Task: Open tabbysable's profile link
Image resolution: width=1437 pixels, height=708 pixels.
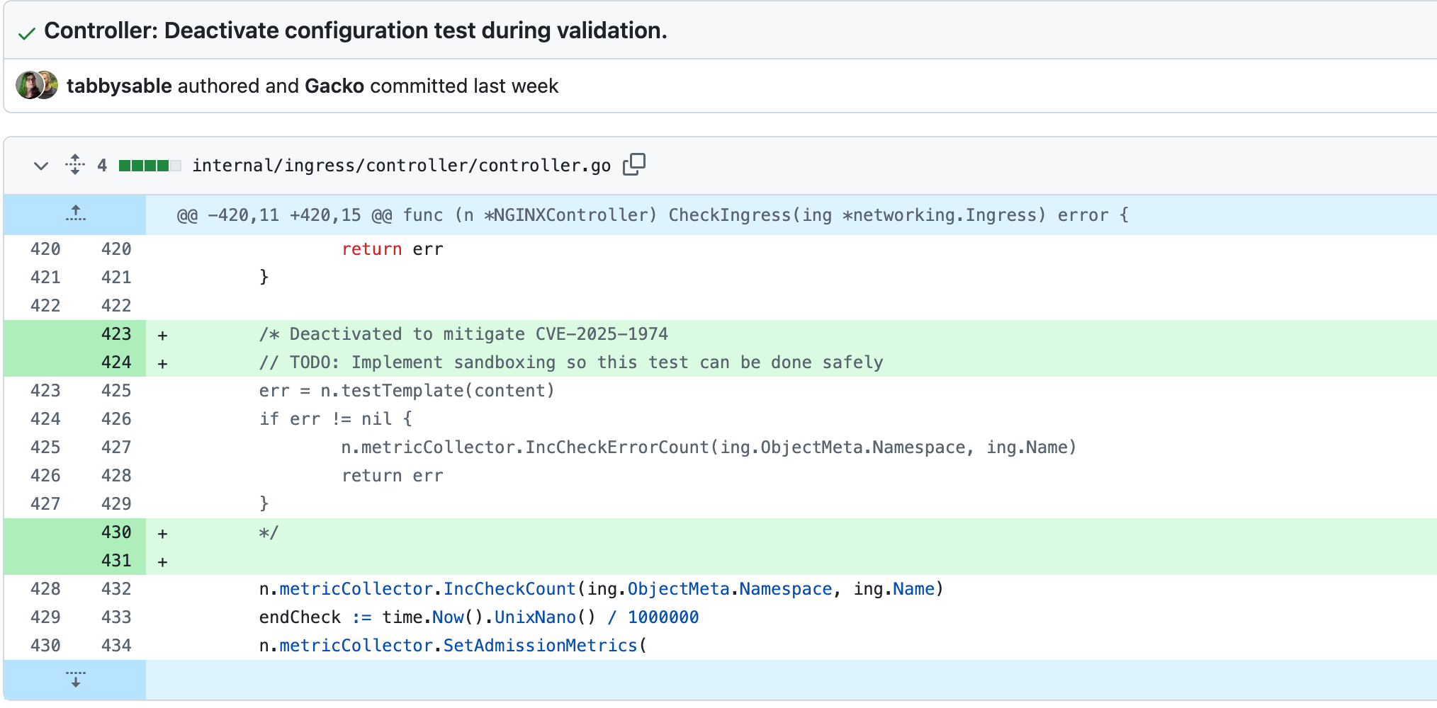Action: 119,86
